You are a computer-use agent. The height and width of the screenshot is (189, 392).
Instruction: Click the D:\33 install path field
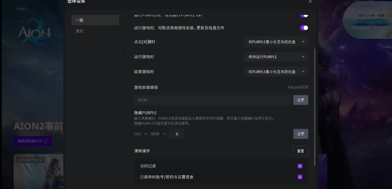pos(212,100)
